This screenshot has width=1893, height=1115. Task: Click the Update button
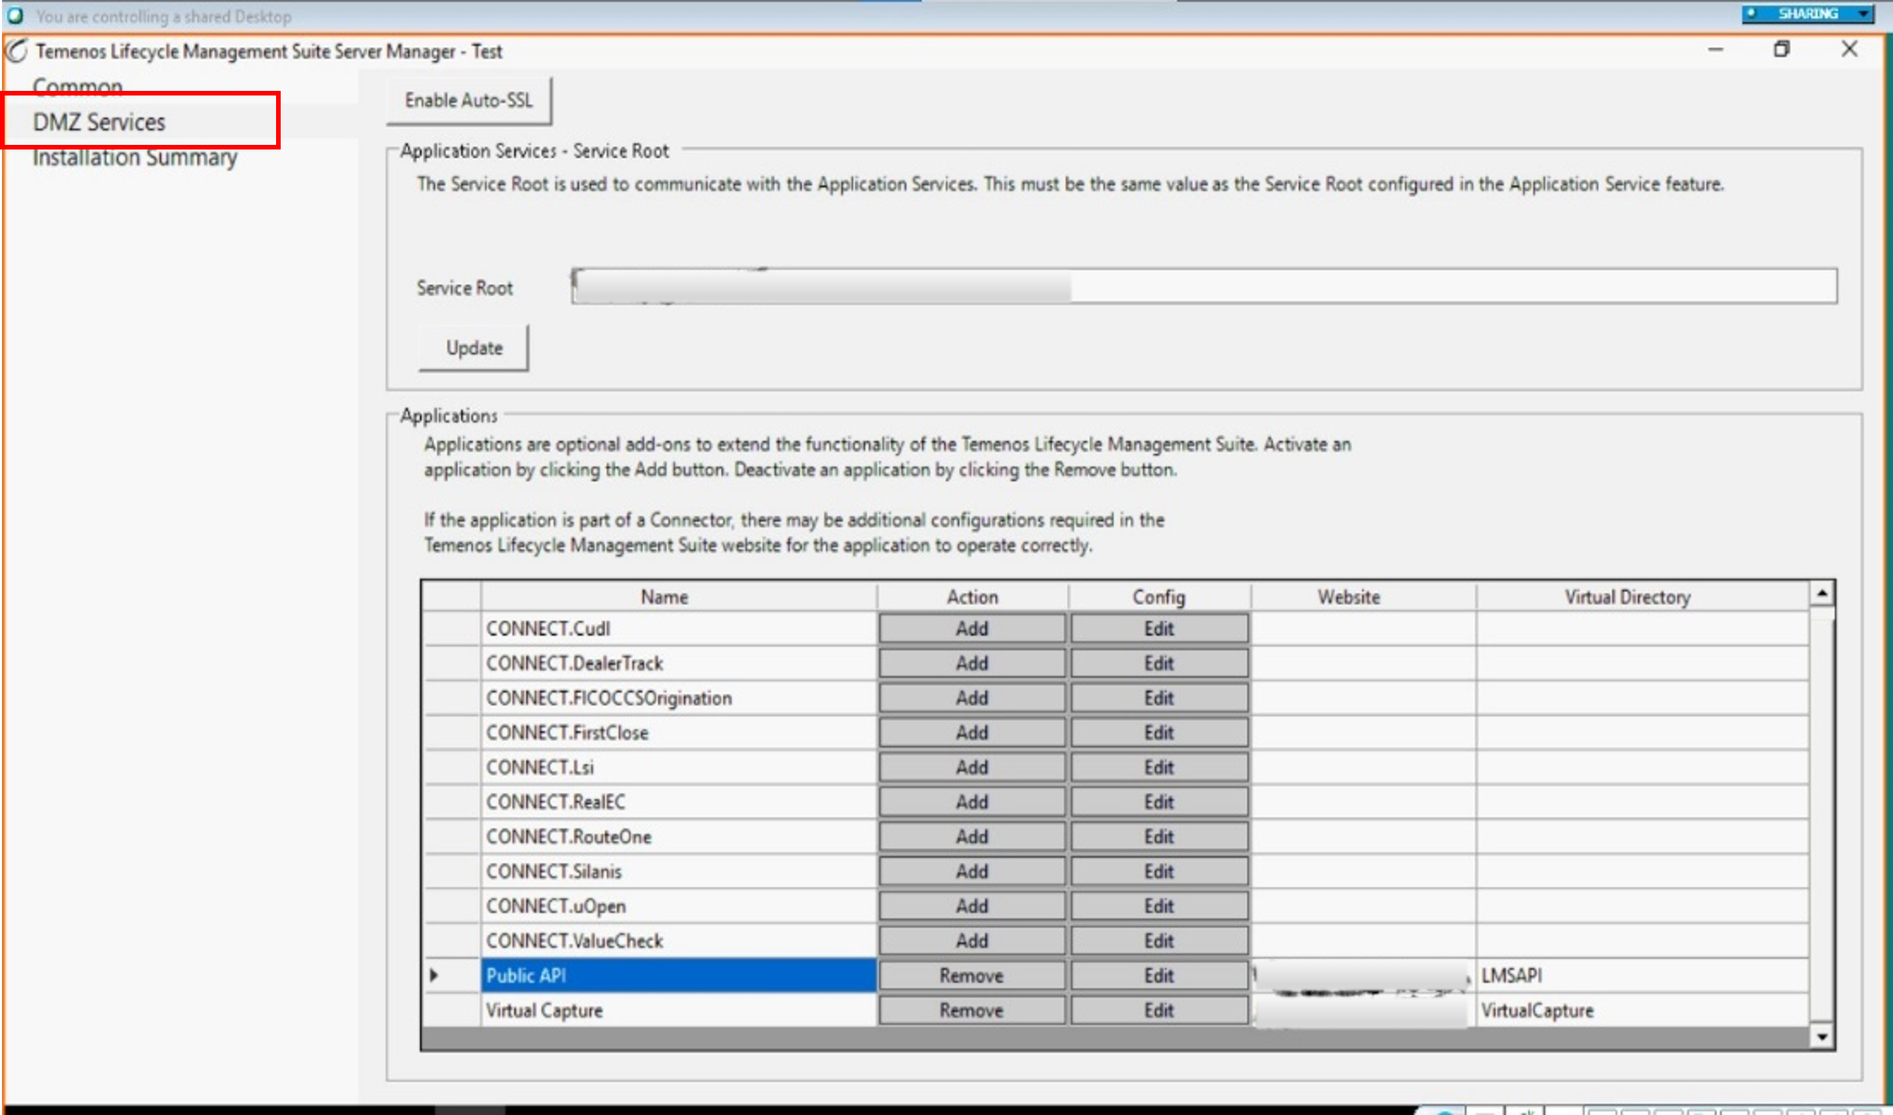[474, 348]
